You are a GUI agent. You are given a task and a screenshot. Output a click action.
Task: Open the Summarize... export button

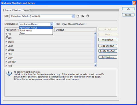108,57
